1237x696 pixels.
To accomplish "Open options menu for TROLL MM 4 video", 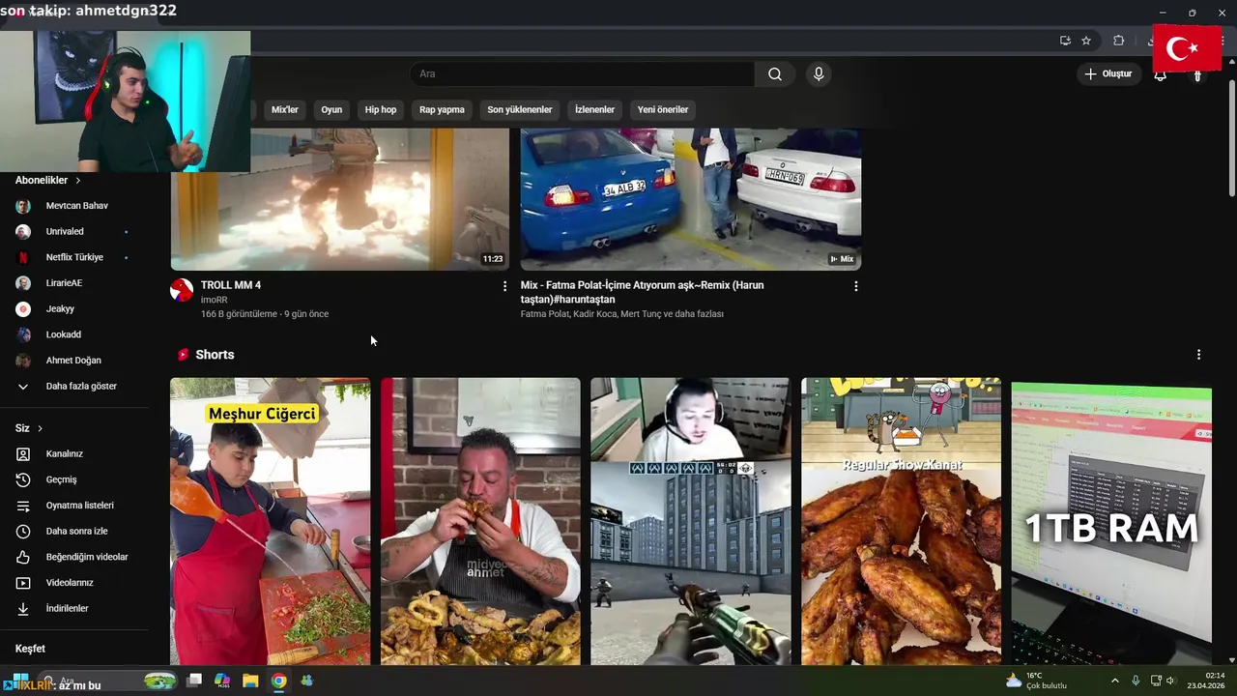I will 504,286.
